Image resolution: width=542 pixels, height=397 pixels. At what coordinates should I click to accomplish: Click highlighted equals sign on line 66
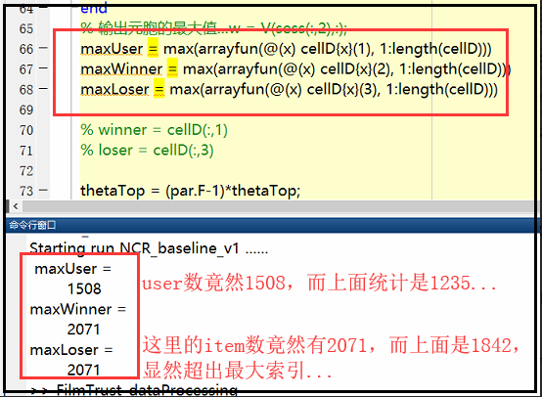[153, 48]
